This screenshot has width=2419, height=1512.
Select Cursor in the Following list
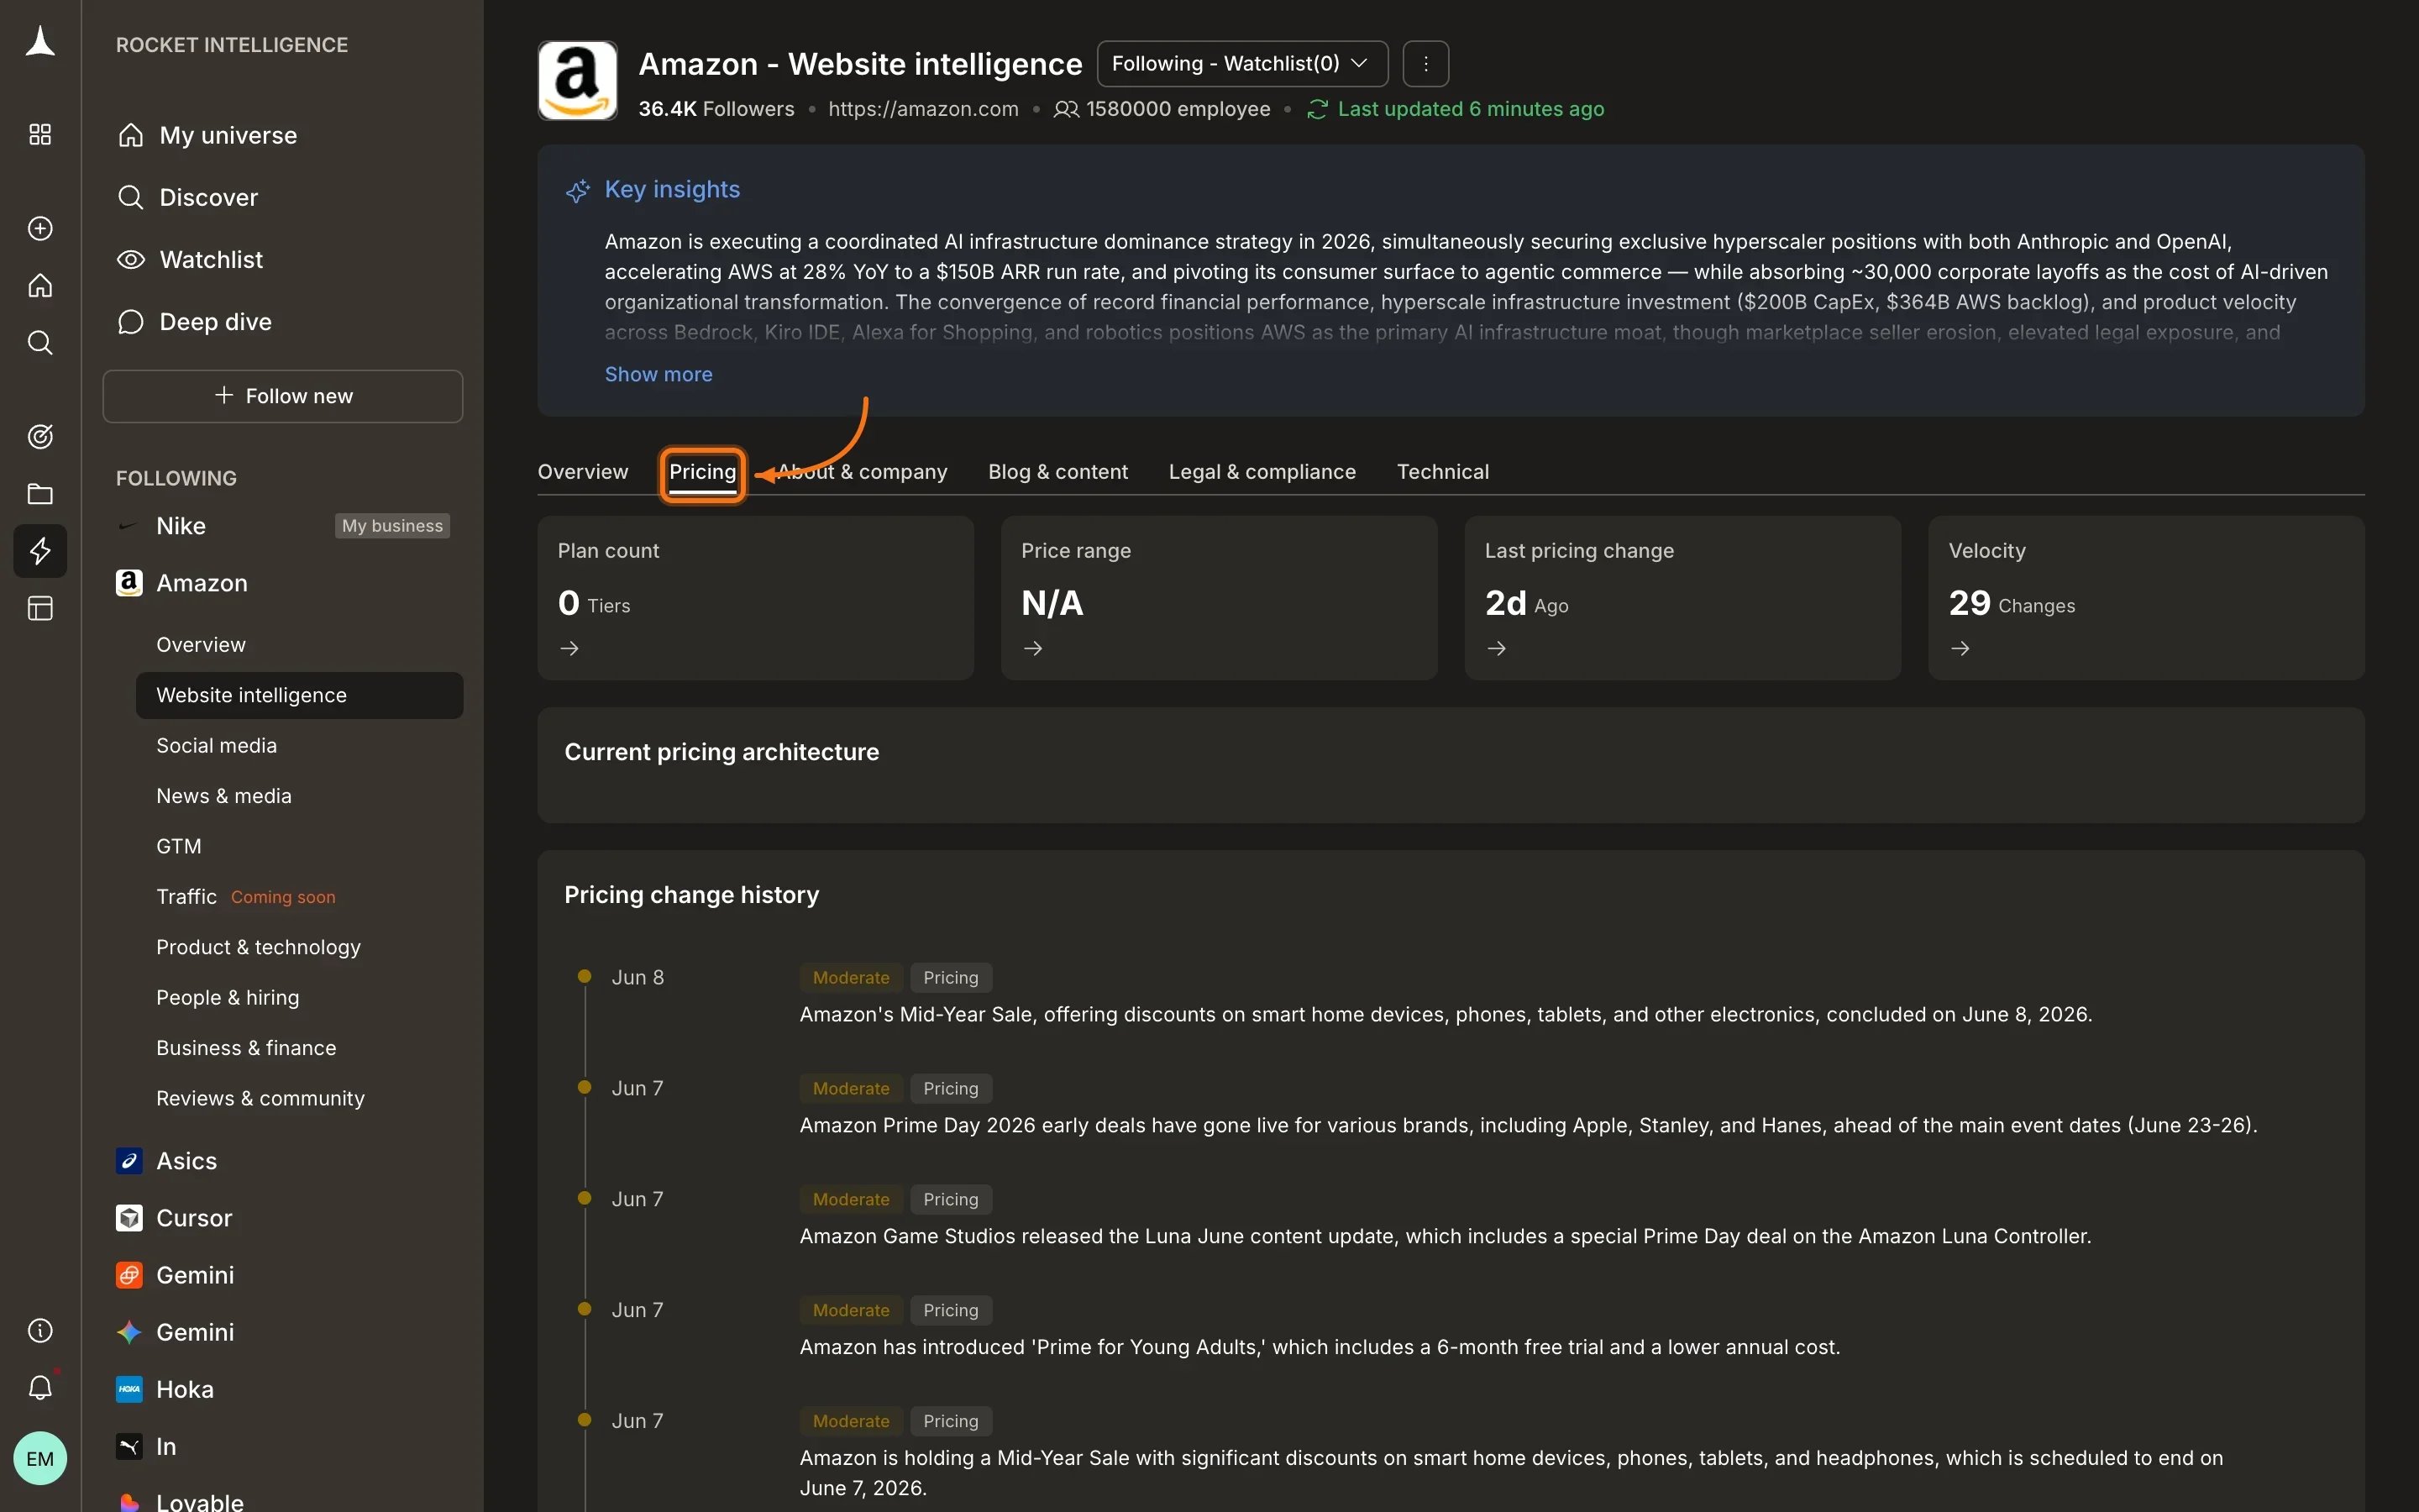click(194, 1218)
